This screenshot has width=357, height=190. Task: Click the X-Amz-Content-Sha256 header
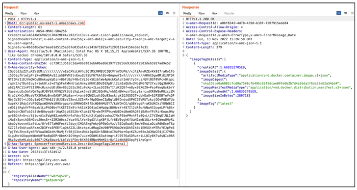(89, 63)
